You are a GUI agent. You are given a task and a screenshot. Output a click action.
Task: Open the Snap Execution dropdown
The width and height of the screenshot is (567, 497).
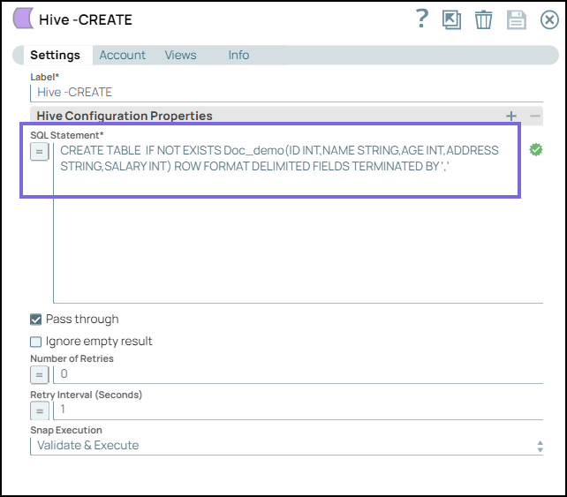pos(287,446)
